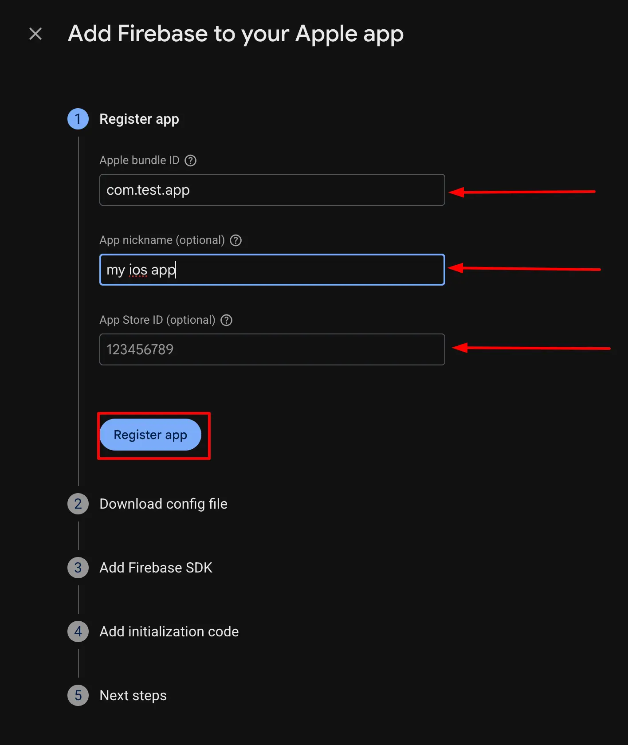Select the step 3 Add Firebase SDK circle

coord(78,568)
